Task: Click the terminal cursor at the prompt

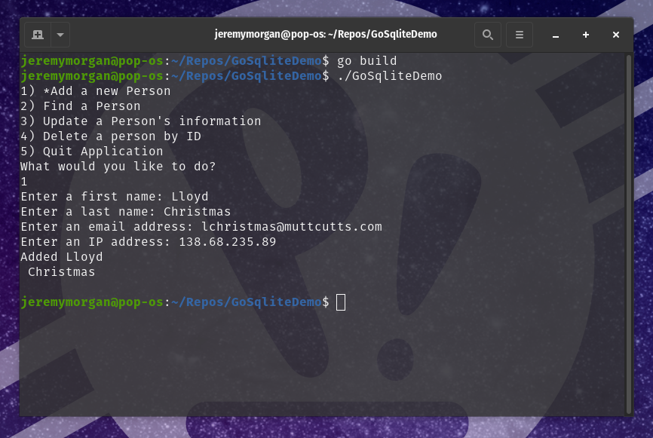Action: [341, 302]
